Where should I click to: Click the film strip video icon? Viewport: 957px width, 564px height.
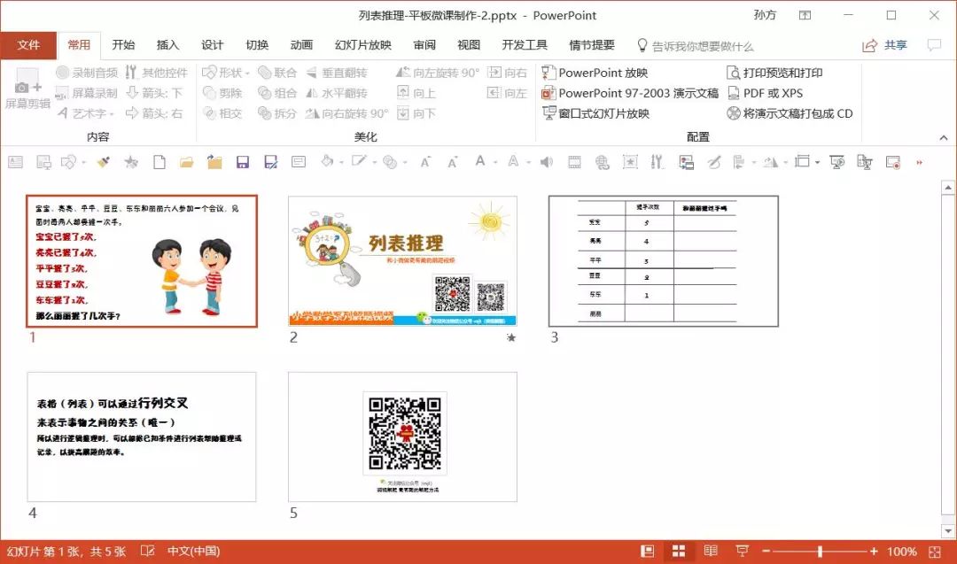(x=574, y=162)
